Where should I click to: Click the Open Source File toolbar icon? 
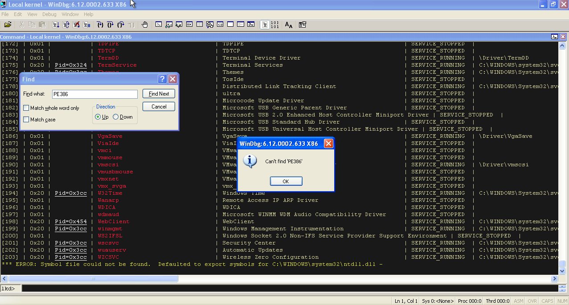(x=8, y=24)
